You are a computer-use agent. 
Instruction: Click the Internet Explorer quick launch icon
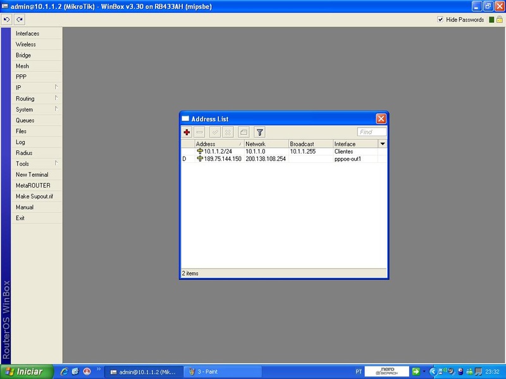pos(65,371)
